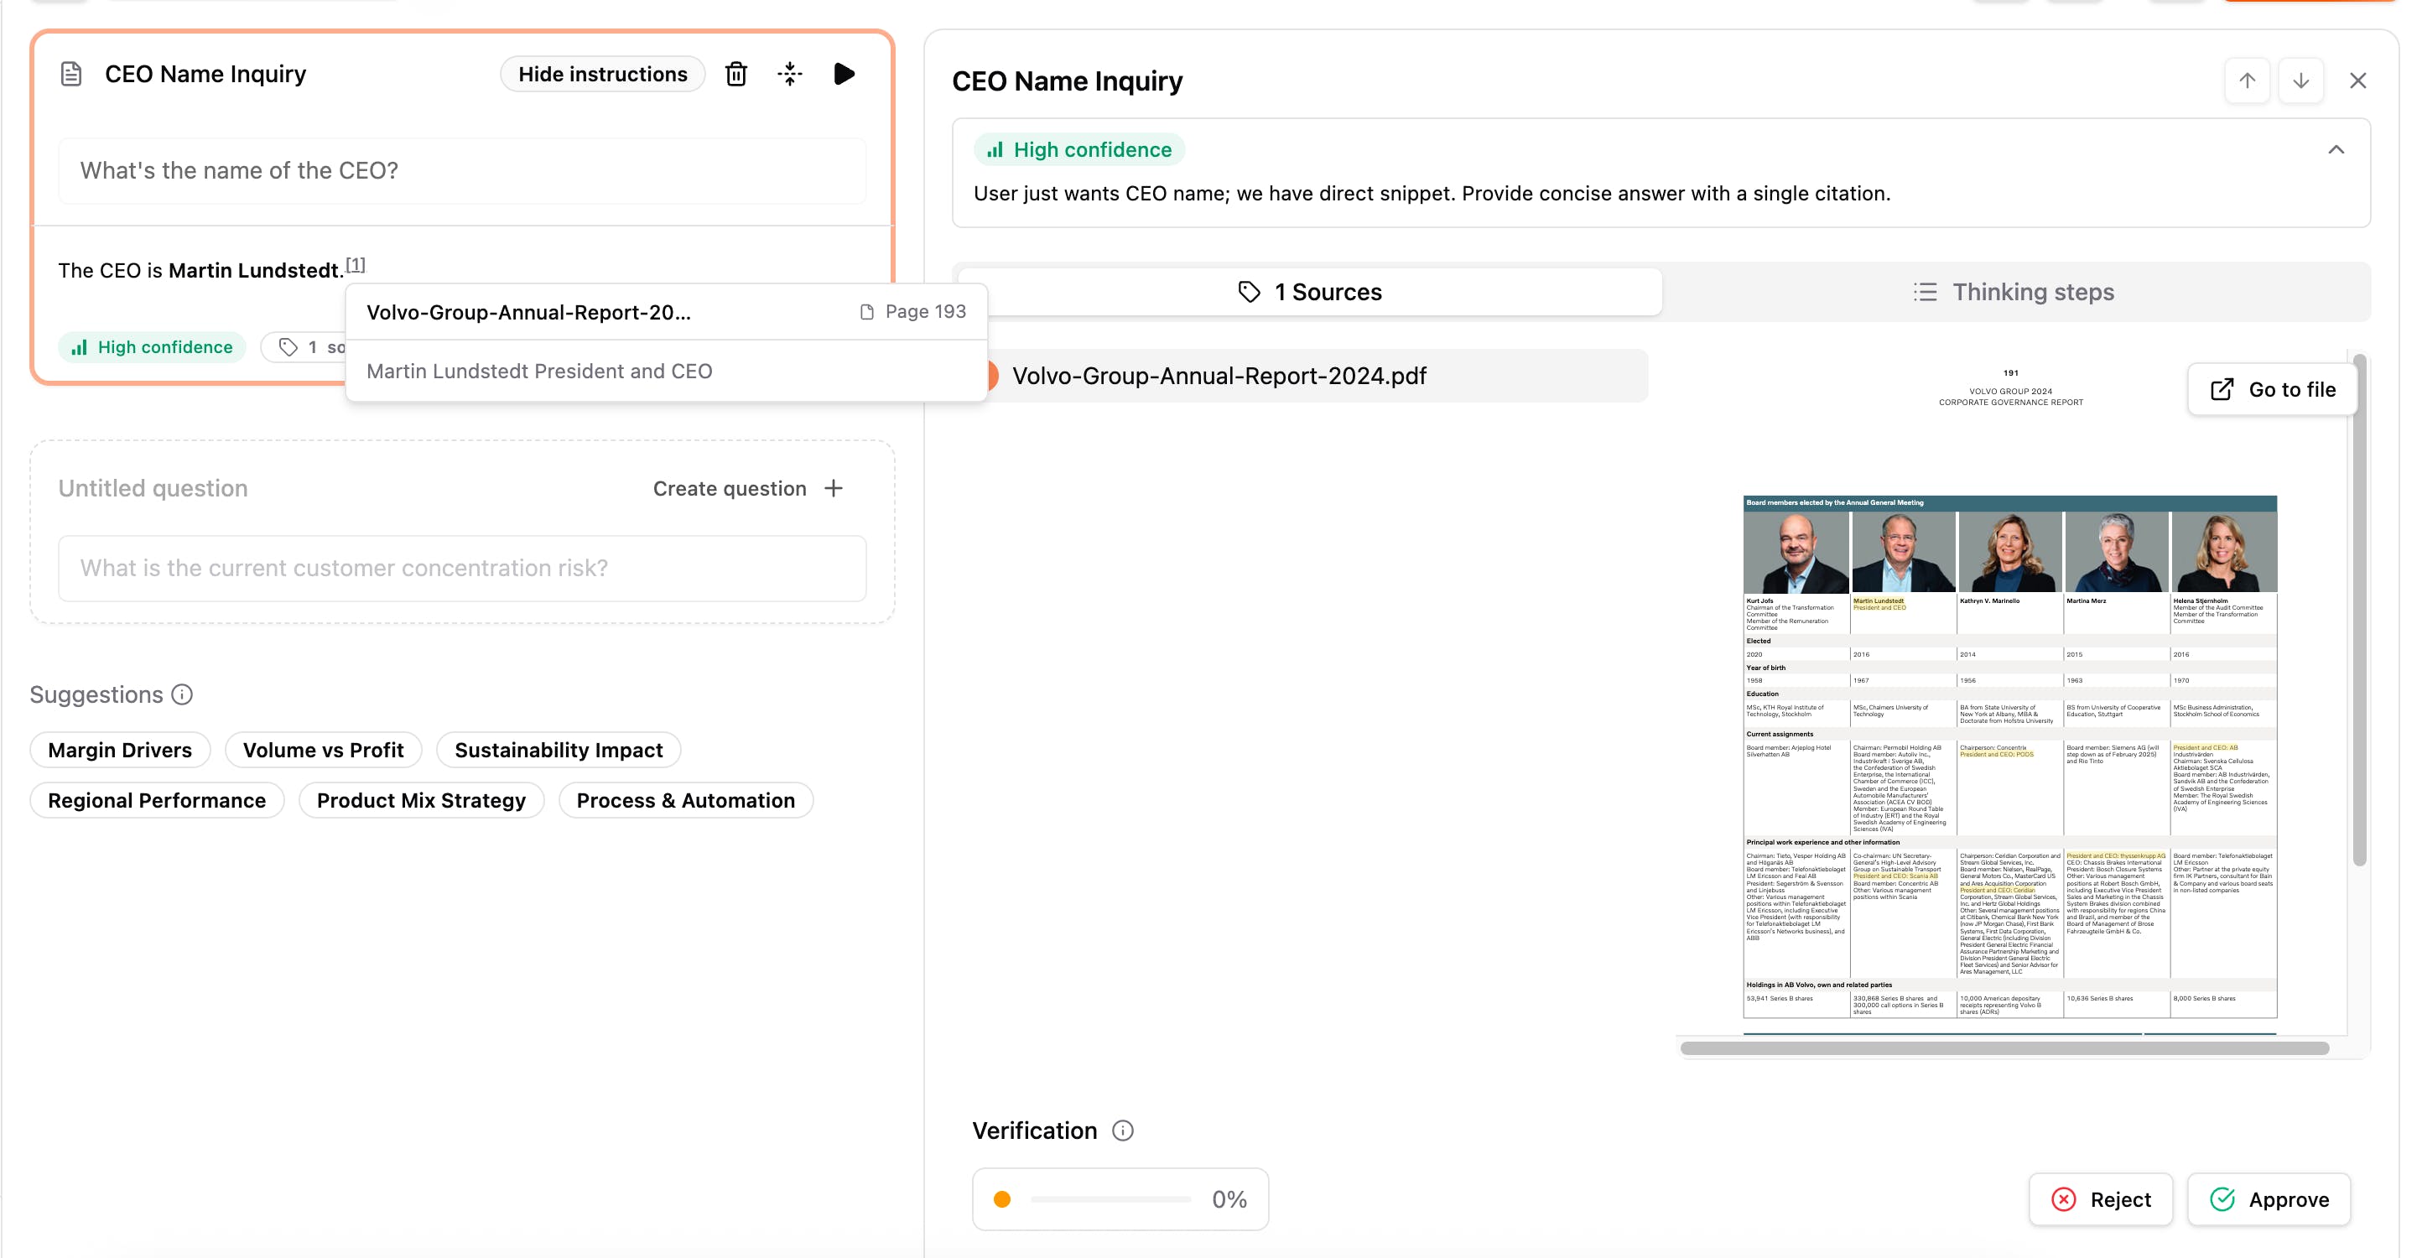Click High confidence badge in question card

point(153,348)
